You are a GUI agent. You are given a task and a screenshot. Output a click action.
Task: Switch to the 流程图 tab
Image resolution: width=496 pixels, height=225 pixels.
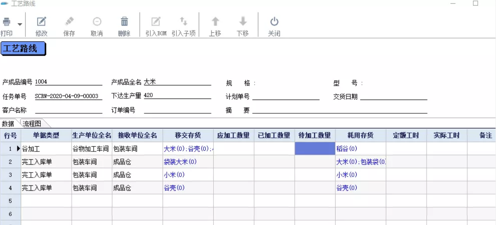32,124
